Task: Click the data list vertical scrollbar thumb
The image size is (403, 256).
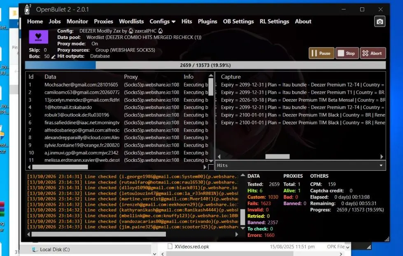Action: point(211,87)
